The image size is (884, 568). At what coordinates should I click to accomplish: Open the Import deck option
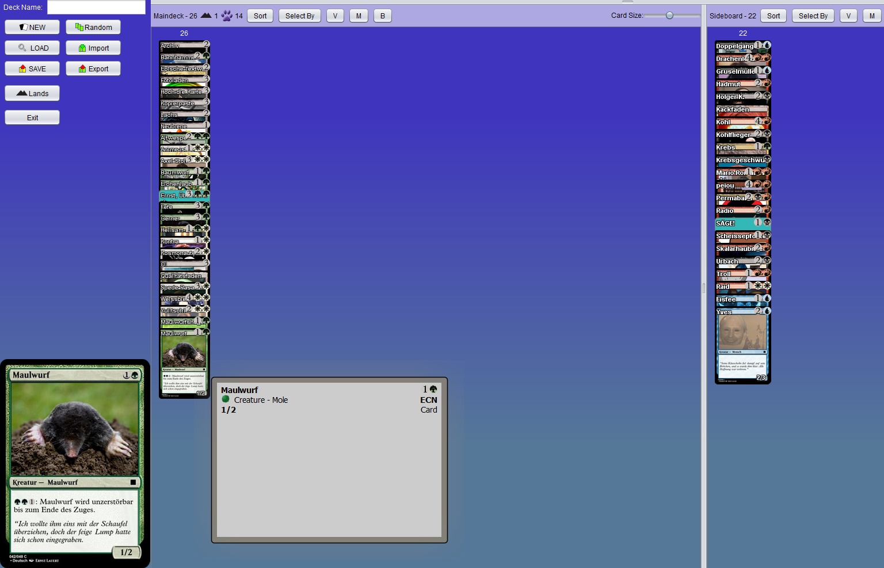click(x=93, y=48)
